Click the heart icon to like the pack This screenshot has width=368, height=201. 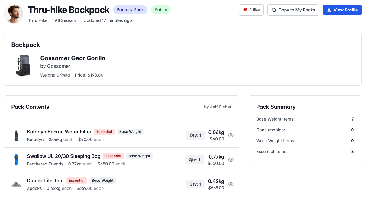(x=245, y=10)
